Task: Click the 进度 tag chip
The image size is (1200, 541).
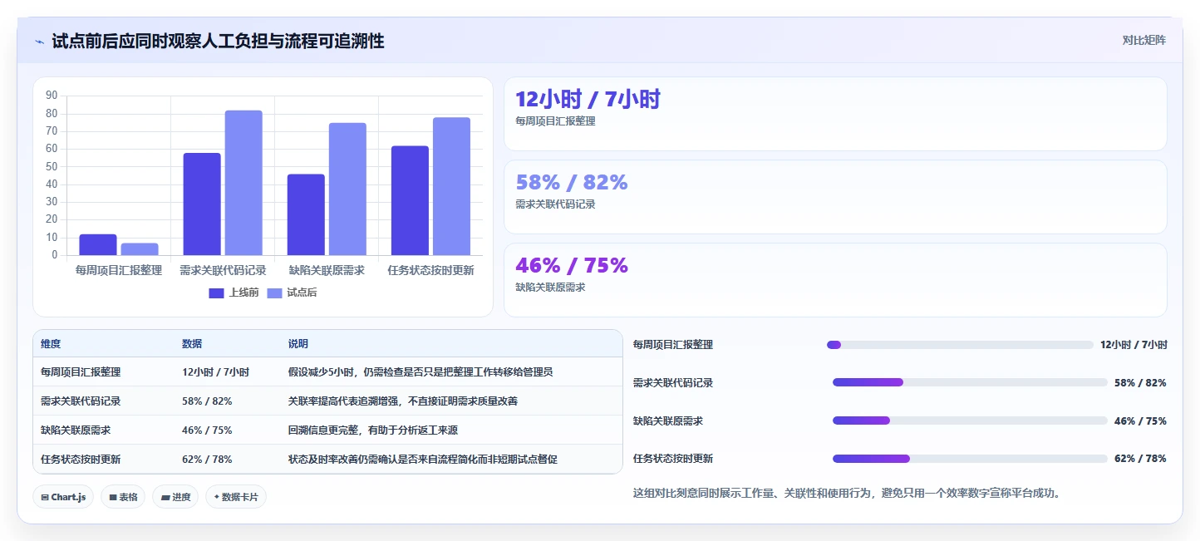Action: point(175,497)
